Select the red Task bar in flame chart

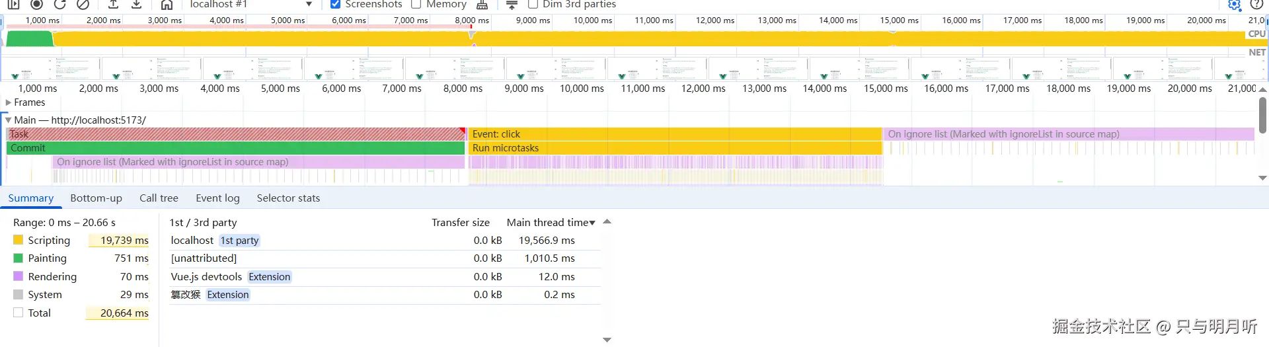click(x=235, y=134)
